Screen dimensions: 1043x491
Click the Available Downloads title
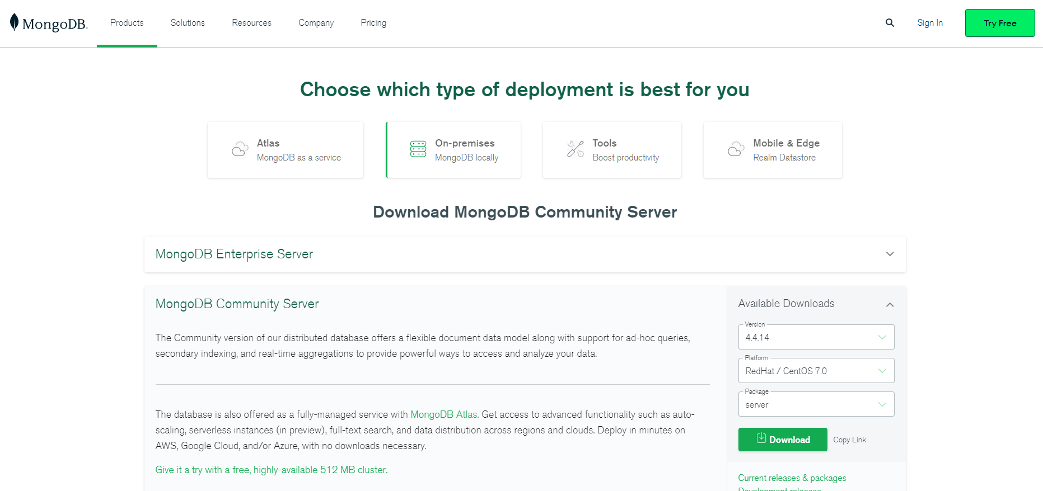(786, 303)
